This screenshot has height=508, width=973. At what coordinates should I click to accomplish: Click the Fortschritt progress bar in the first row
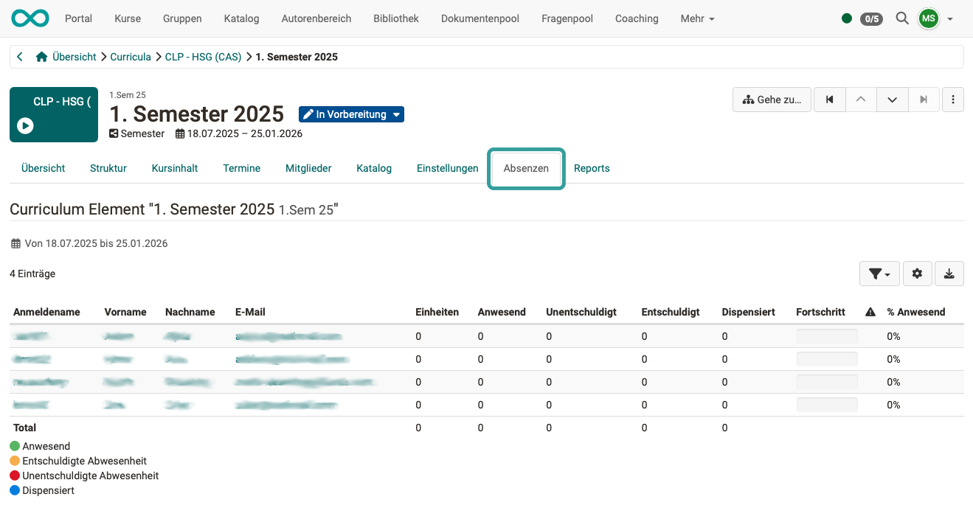click(826, 335)
